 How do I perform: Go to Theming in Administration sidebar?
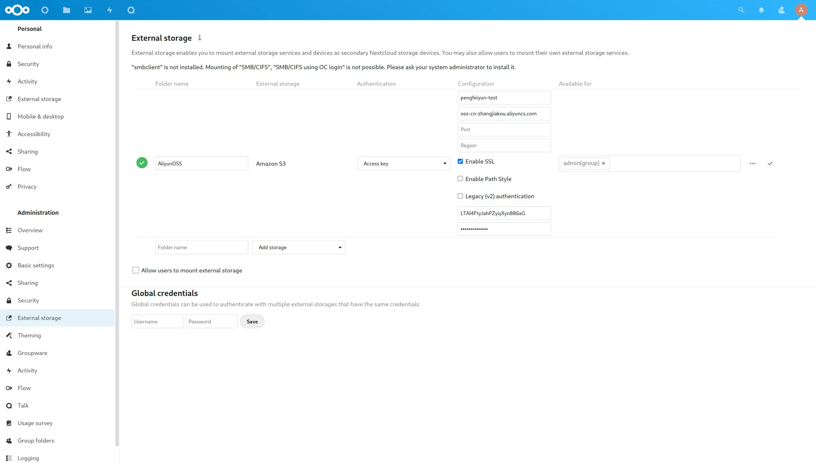coord(29,335)
